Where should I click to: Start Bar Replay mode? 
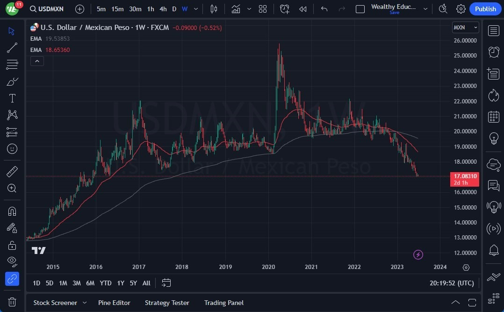[x=302, y=8]
